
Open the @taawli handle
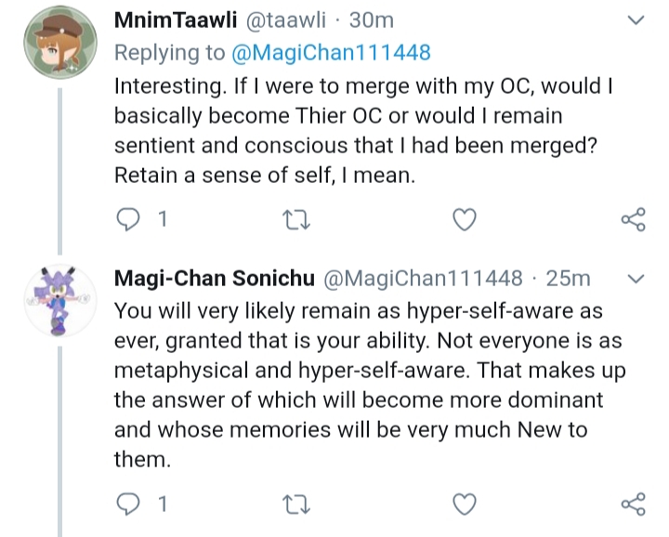(285, 20)
